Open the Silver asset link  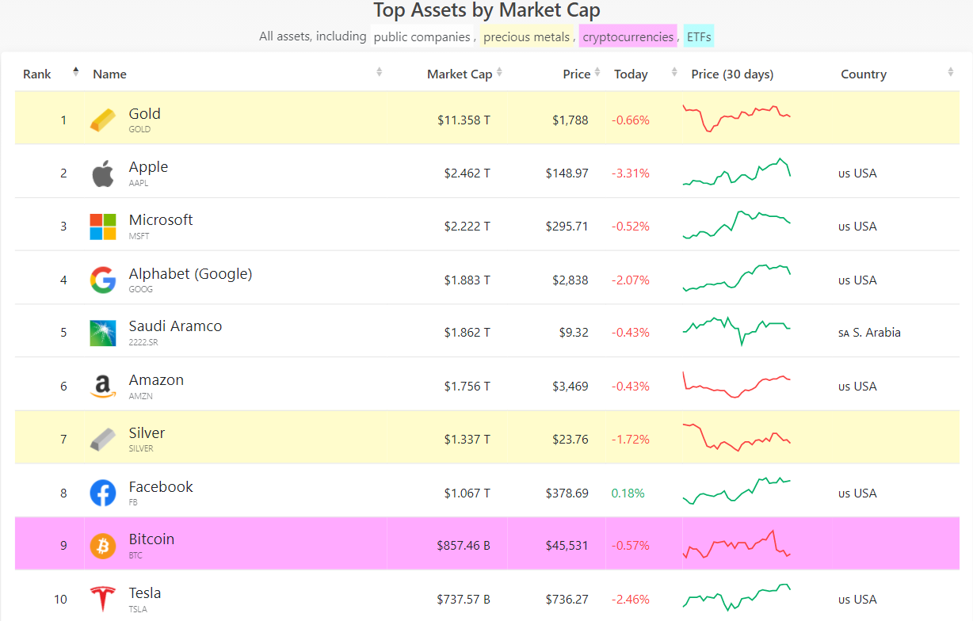click(147, 433)
